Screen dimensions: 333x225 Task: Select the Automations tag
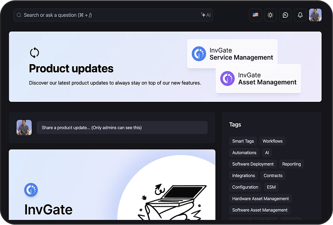244,153
